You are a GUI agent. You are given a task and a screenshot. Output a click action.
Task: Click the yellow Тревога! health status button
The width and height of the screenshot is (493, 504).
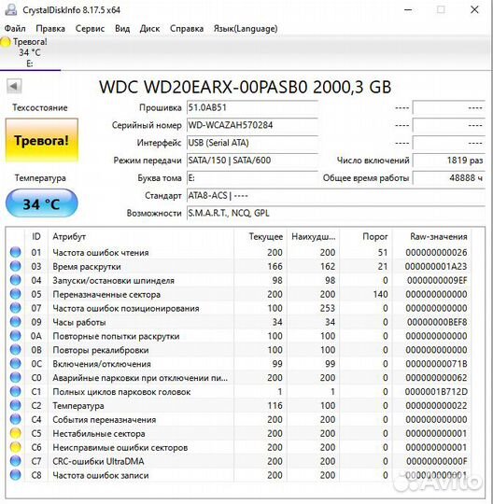click(x=41, y=140)
